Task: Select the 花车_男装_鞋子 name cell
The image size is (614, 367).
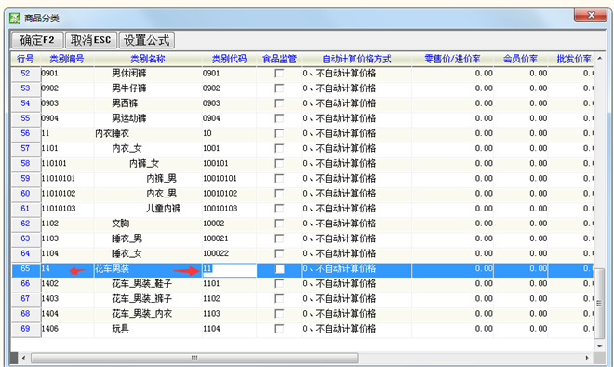Action: 148,283
